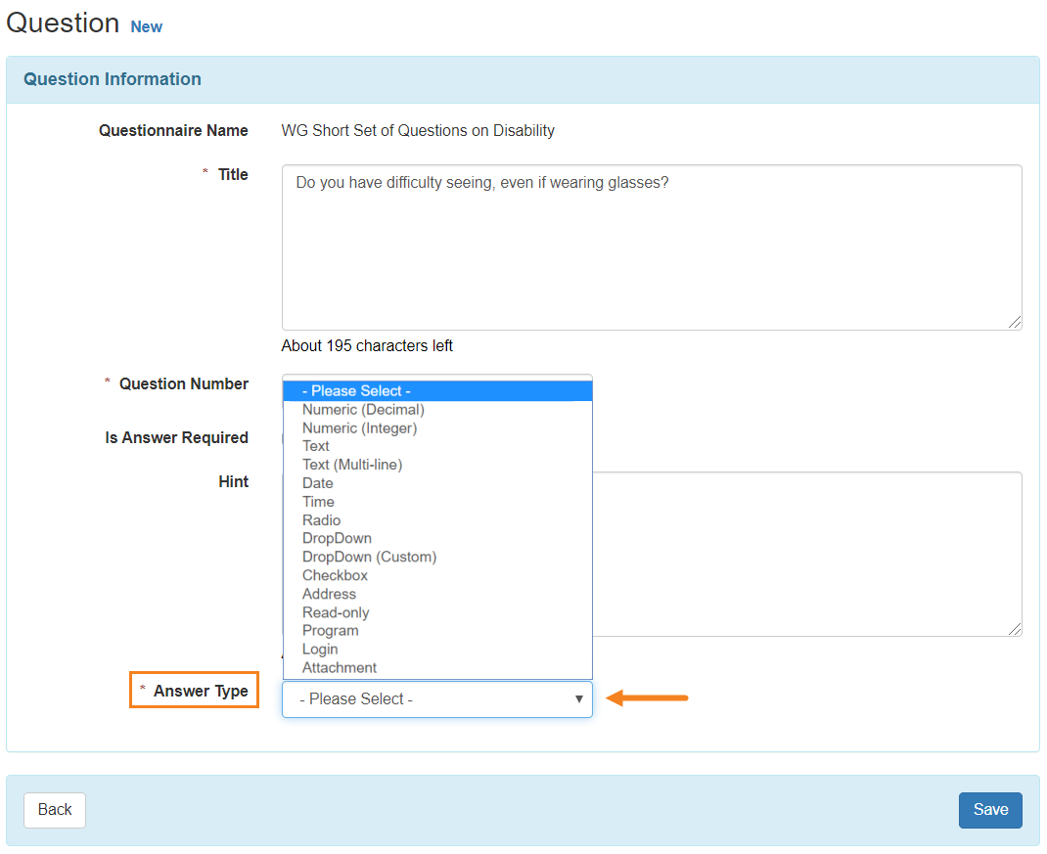Choose 'Read-only' in the dropdown list
The image size is (1047, 854).
(x=336, y=613)
